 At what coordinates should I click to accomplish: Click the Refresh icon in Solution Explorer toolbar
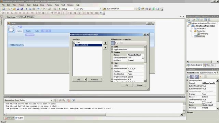click(x=197, y=20)
